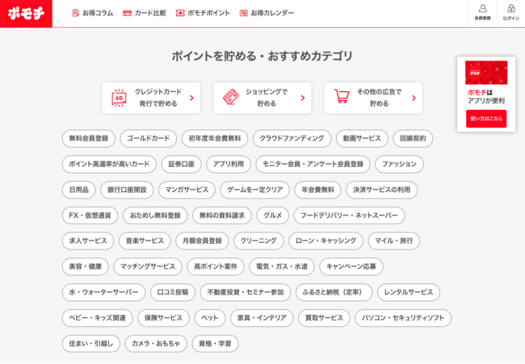Viewport: 525px width, 364px height.
Task: Select the 美容・健康 tag
Action: (86, 266)
